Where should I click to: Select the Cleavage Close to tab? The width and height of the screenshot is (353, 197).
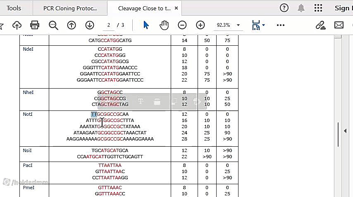(x=144, y=8)
